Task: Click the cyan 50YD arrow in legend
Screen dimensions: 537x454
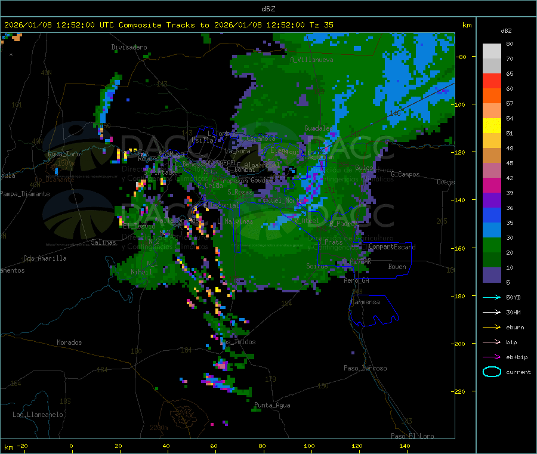Action: [x=492, y=297]
